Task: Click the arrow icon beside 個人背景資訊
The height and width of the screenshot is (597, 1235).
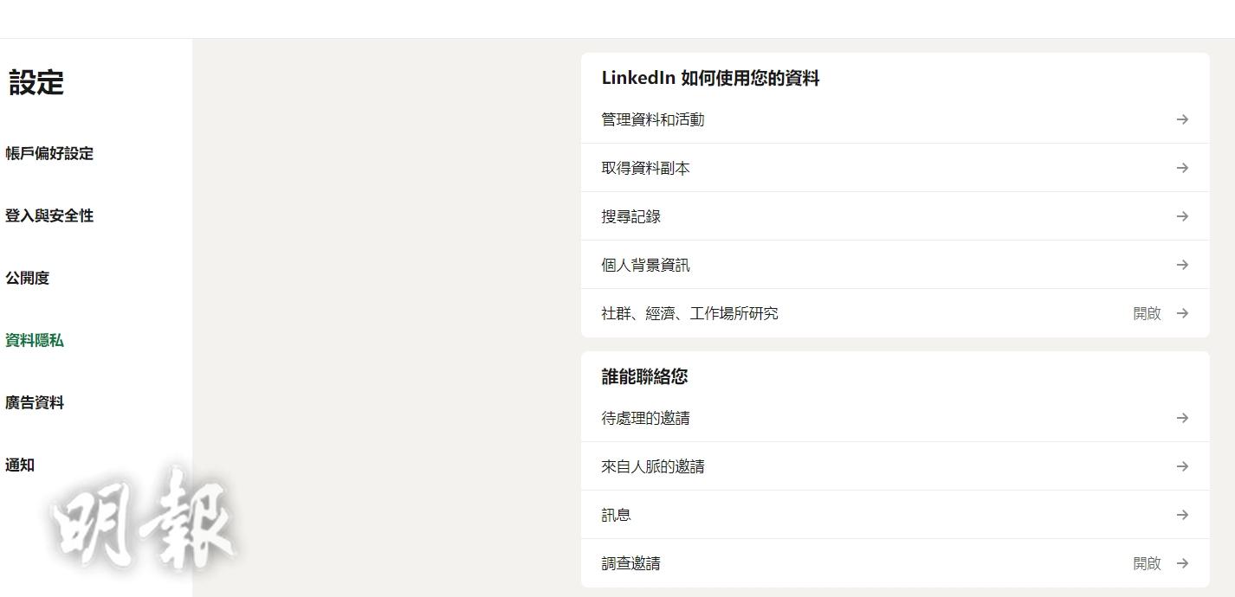Action: tap(1182, 265)
